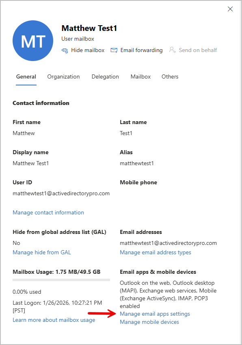Click Manage hide from GAL

(x=42, y=252)
